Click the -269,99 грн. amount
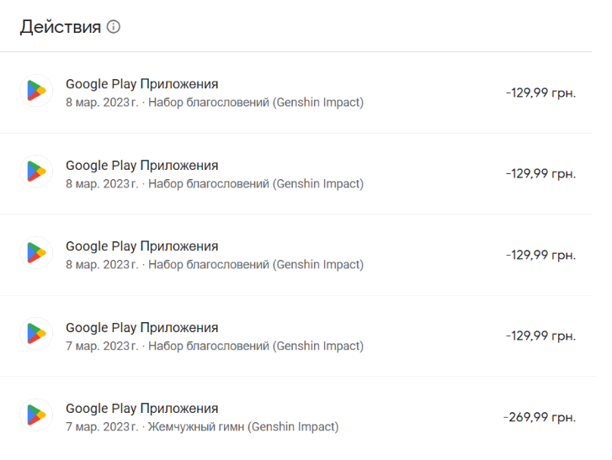The image size is (612, 460). pyautogui.click(x=540, y=417)
